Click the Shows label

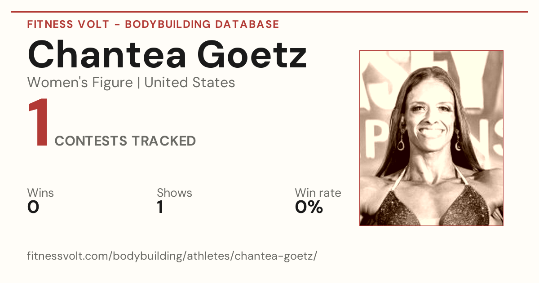[x=174, y=193]
